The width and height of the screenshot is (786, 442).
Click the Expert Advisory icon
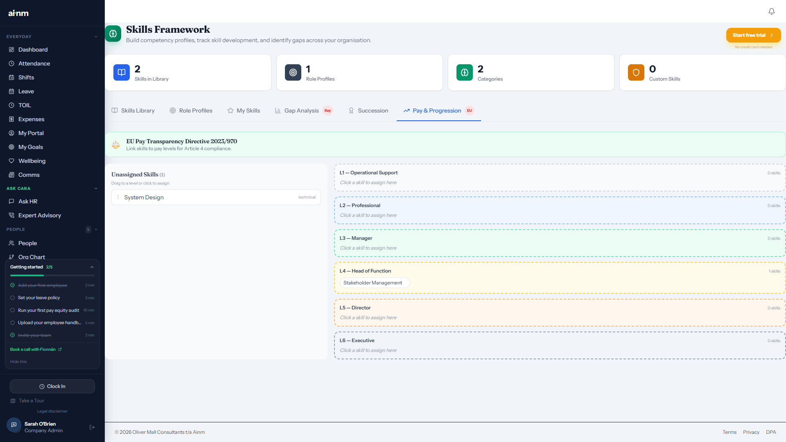coord(11,215)
